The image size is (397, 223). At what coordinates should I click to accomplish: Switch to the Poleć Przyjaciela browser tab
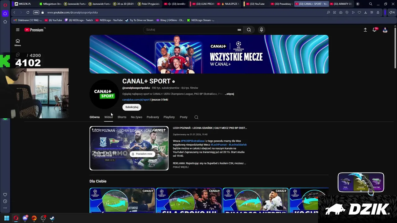pyautogui.click(x=148, y=4)
